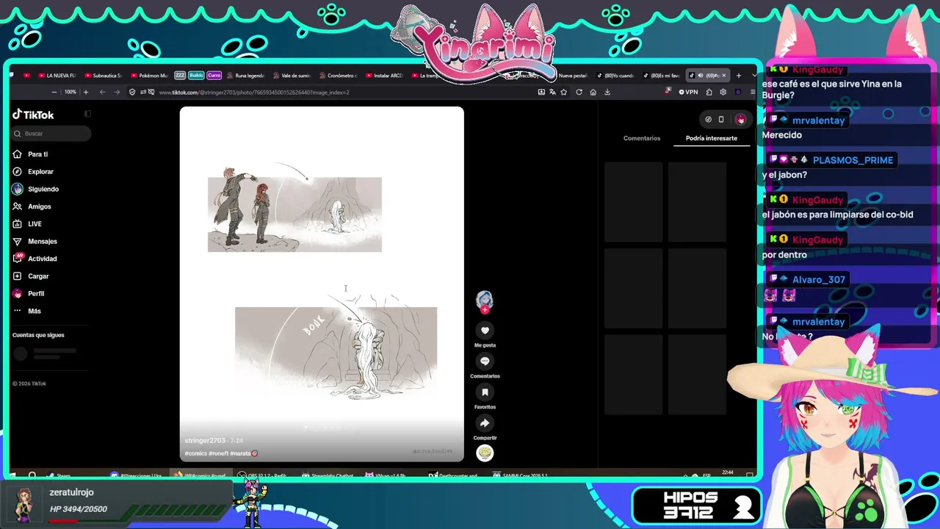Switch to the Instalar ARCDPS browser tab
This screenshot has height=529, width=940.
click(384, 75)
